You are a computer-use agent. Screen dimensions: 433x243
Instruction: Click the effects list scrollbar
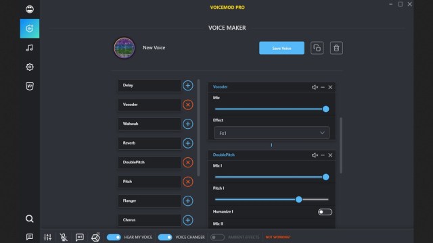198,128
